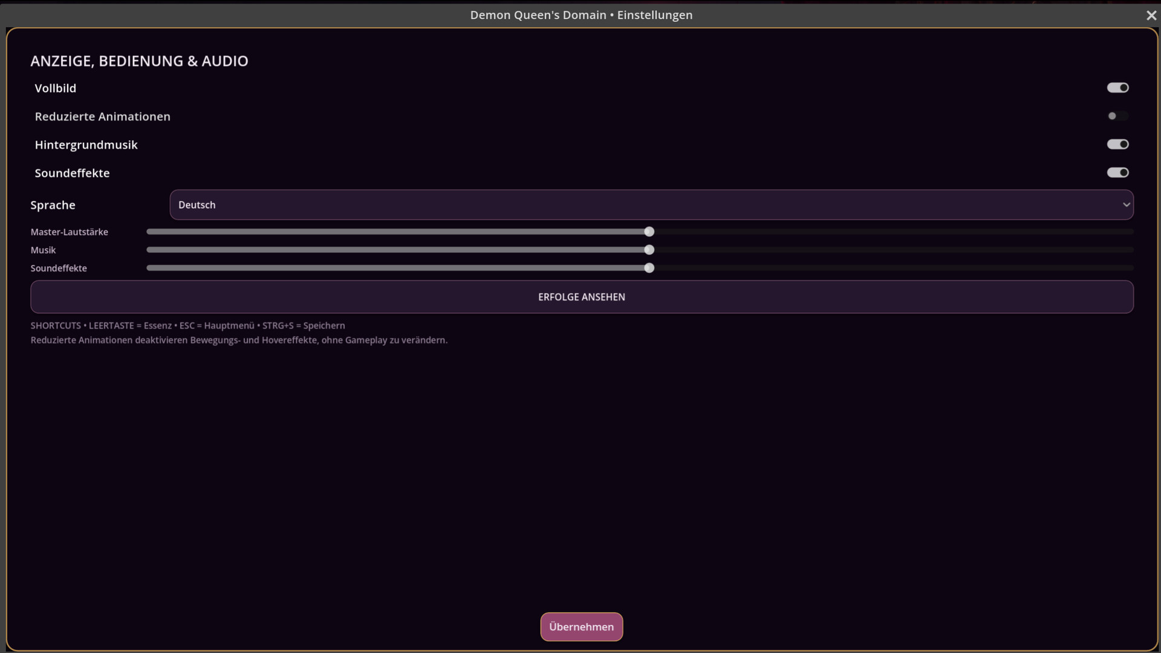
Task: Click the Soundeffekte volume slider handle
Action: (649, 268)
